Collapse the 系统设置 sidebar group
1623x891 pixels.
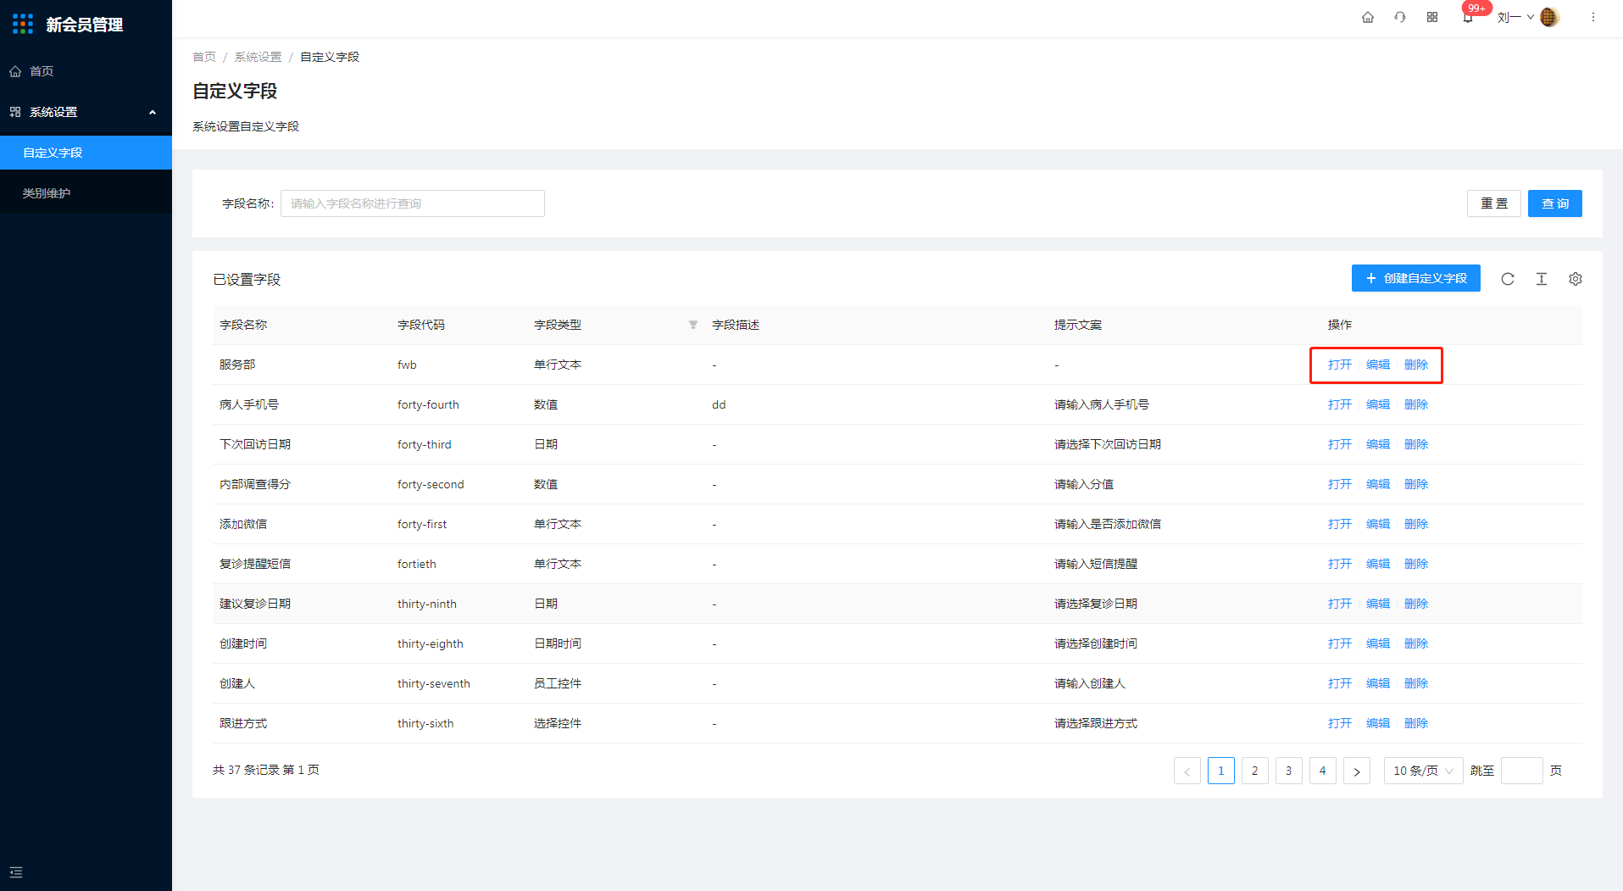86,112
